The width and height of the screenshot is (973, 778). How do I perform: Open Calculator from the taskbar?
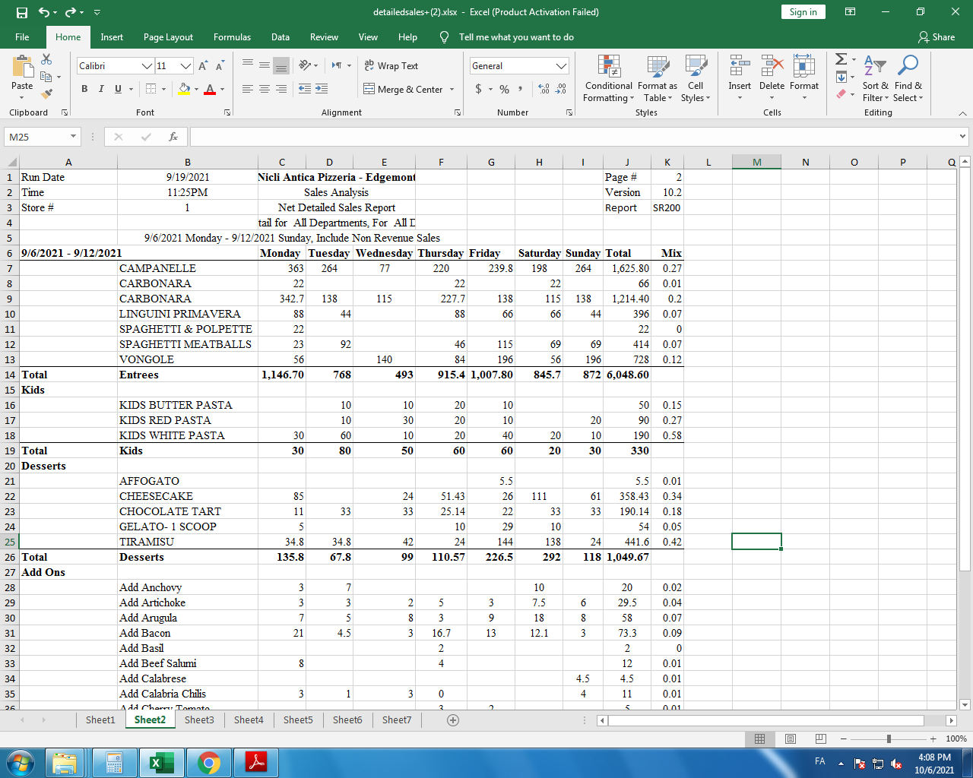click(114, 763)
